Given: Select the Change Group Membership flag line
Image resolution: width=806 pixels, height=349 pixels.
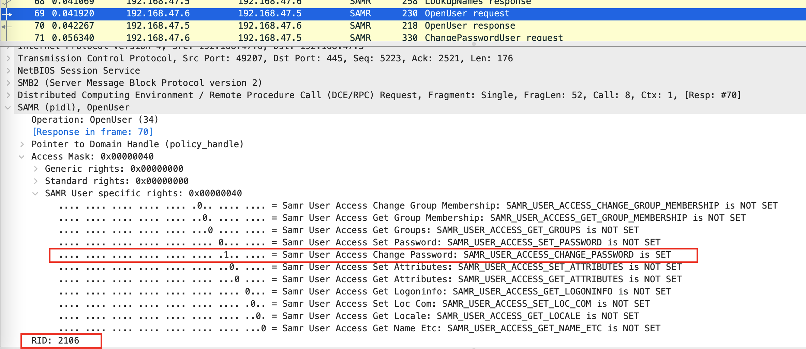Looking at the screenshot, I should click(418, 206).
